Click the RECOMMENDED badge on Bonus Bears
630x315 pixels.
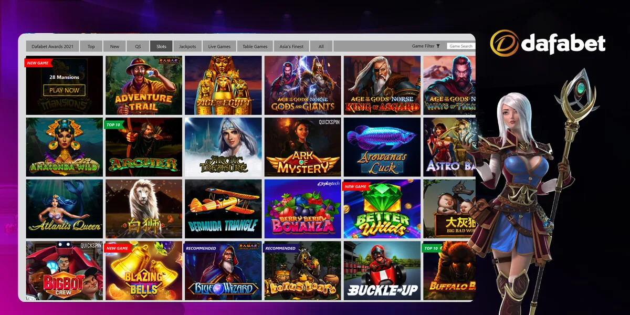[x=280, y=248]
